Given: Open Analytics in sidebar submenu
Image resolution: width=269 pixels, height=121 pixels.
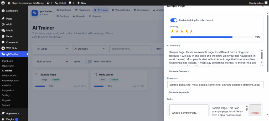Looking at the screenshot, I should (x=7, y=85).
